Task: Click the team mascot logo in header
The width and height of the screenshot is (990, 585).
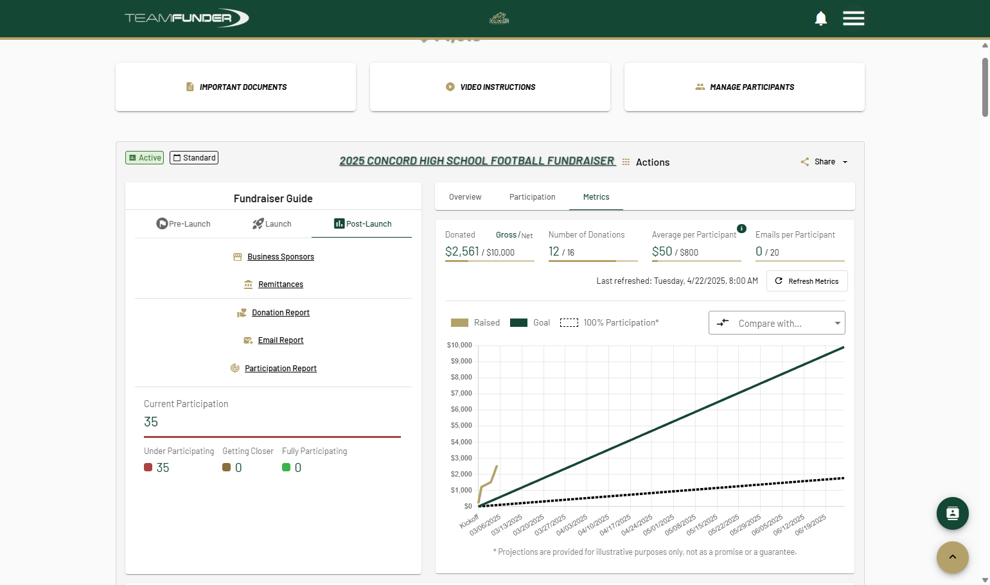Action: [x=499, y=19]
